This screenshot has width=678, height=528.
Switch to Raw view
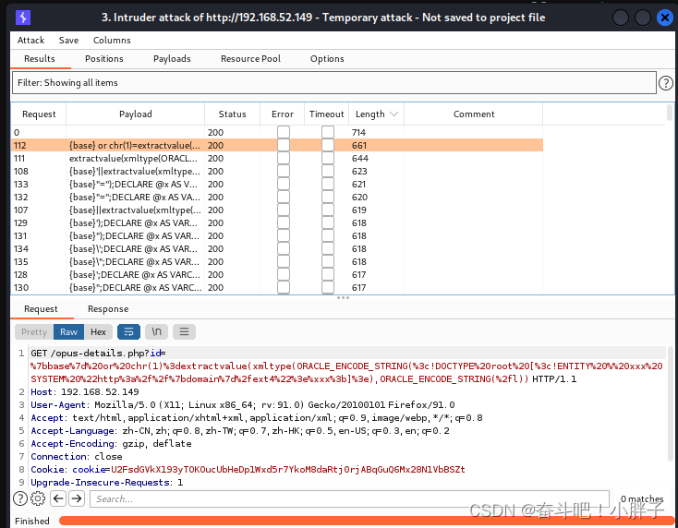68,331
